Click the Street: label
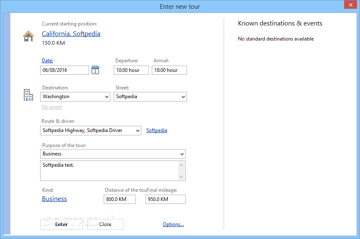 coord(122,88)
